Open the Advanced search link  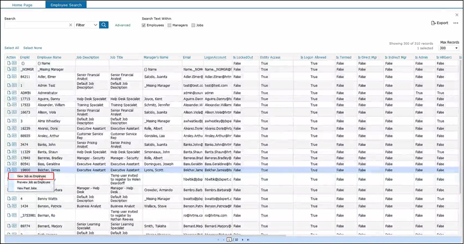(x=122, y=25)
